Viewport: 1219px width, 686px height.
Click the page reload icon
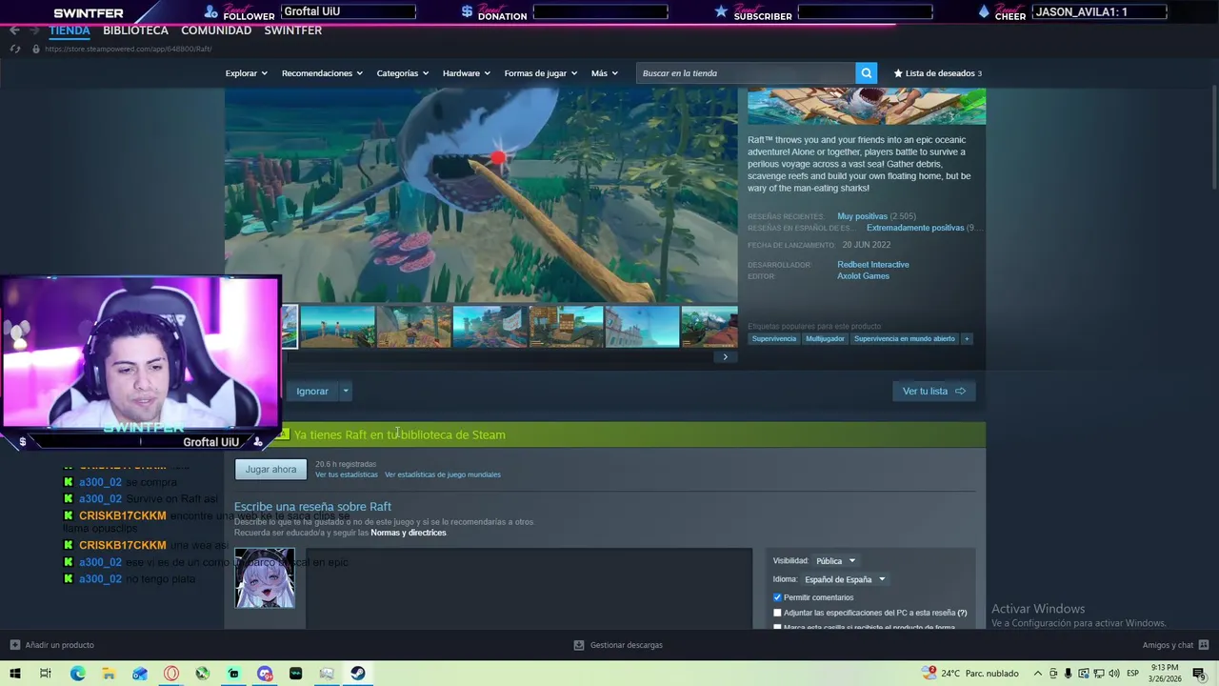click(x=15, y=49)
